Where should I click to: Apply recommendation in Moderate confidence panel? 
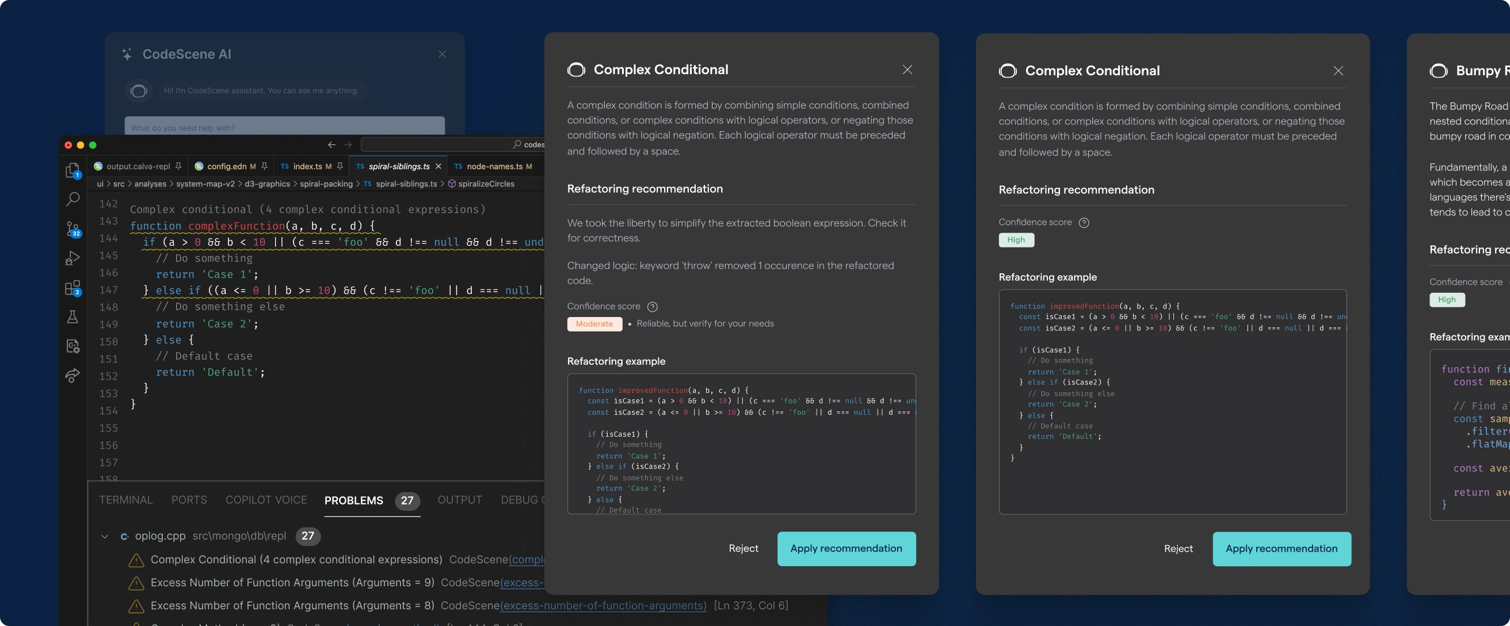pyautogui.click(x=846, y=549)
